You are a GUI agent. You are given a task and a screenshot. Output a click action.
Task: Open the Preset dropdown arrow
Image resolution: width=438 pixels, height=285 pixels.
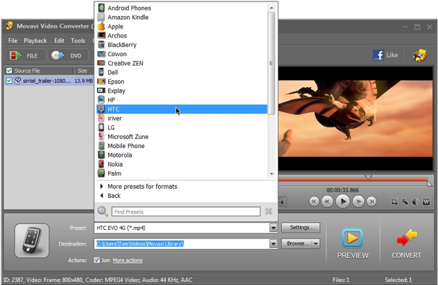click(273, 228)
